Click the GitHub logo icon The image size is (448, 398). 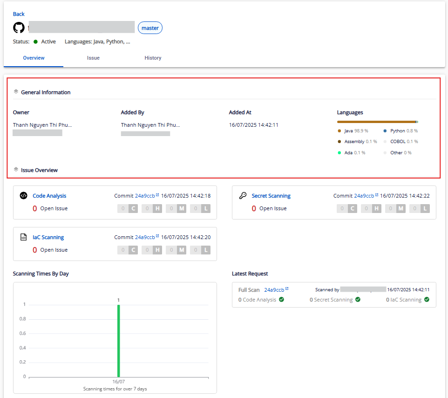coord(19,28)
